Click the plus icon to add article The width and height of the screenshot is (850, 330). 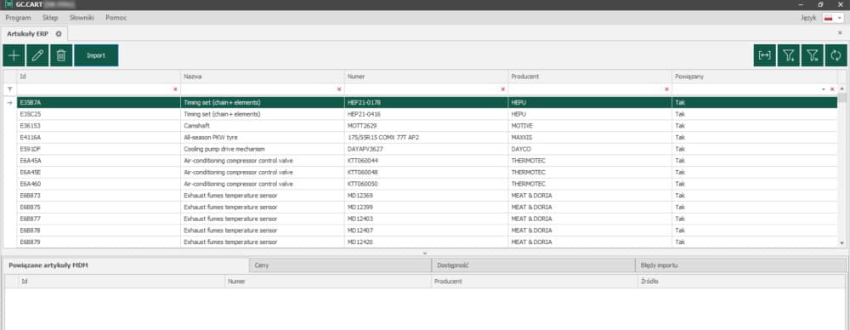click(14, 55)
